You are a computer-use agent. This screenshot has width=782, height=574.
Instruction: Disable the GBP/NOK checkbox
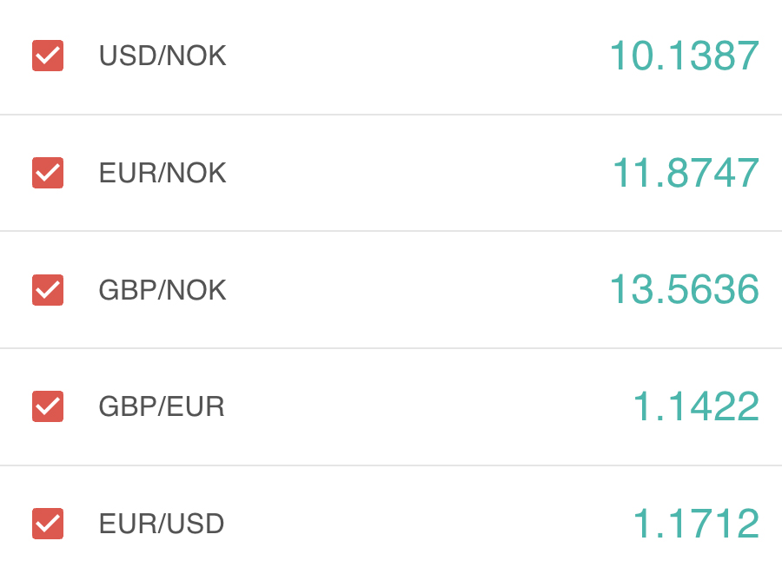coord(48,290)
